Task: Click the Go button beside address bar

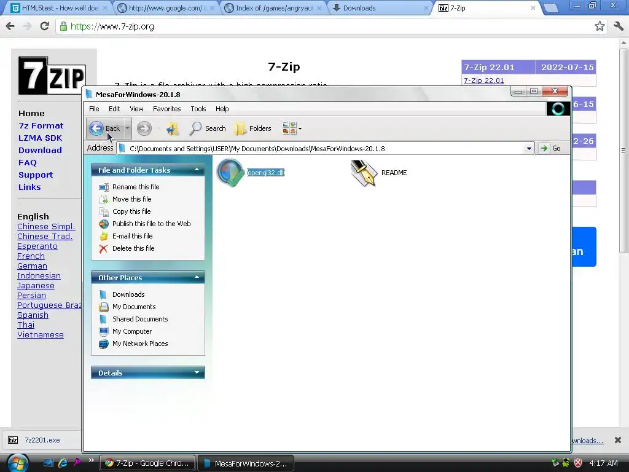Action: 550,148
